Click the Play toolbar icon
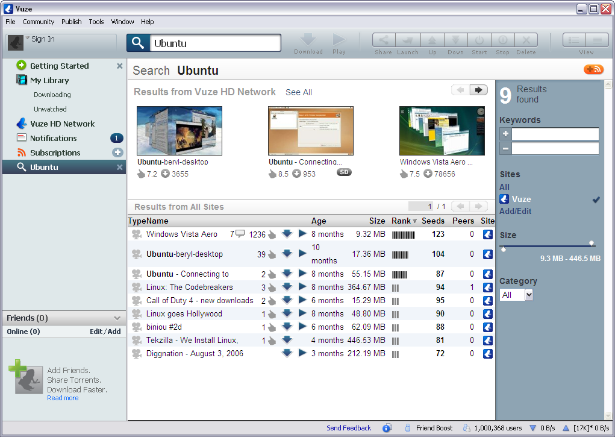The width and height of the screenshot is (615, 437). click(339, 40)
